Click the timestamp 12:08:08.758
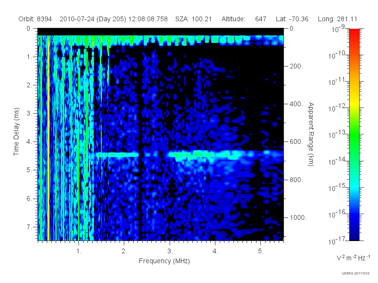378x283 pixels. 148,19
